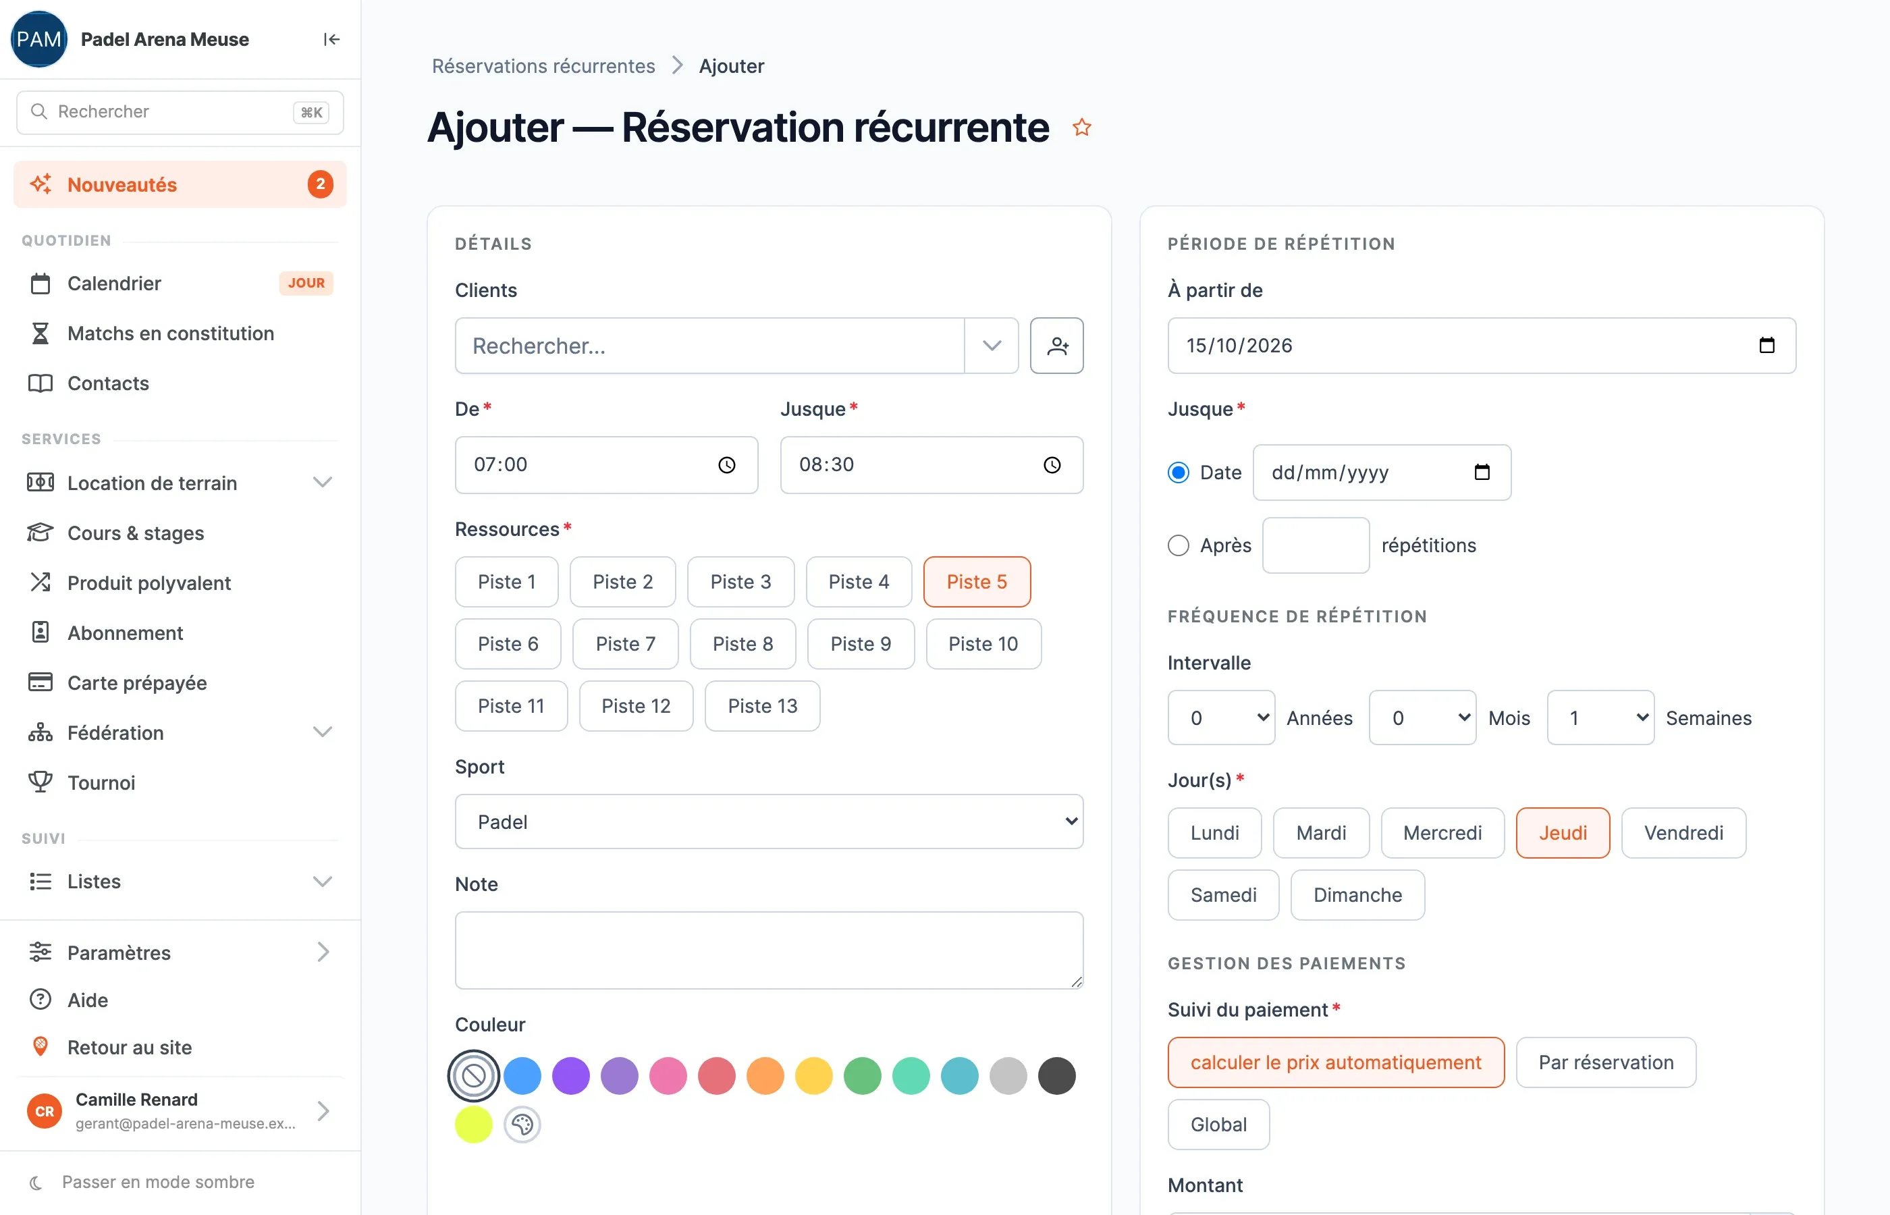Go back to Réservations récurrentes breadcrumb
Viewport: 1890px width, 1215px height.
point(543,65)
